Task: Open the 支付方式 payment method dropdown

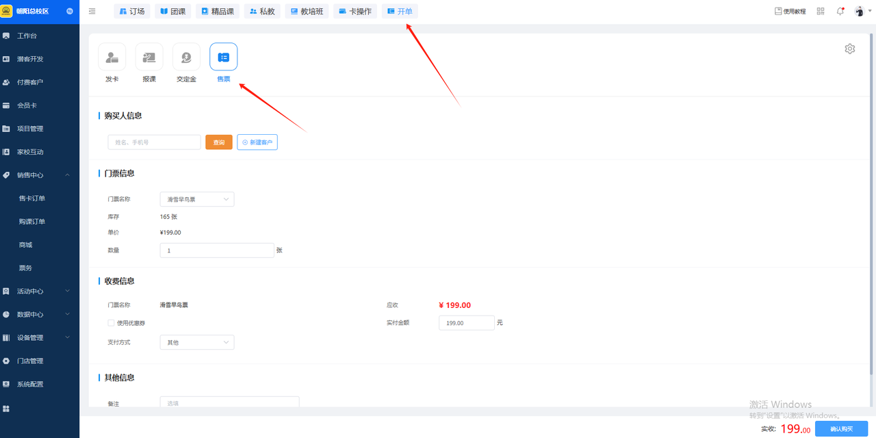Action: coord(197,342)
